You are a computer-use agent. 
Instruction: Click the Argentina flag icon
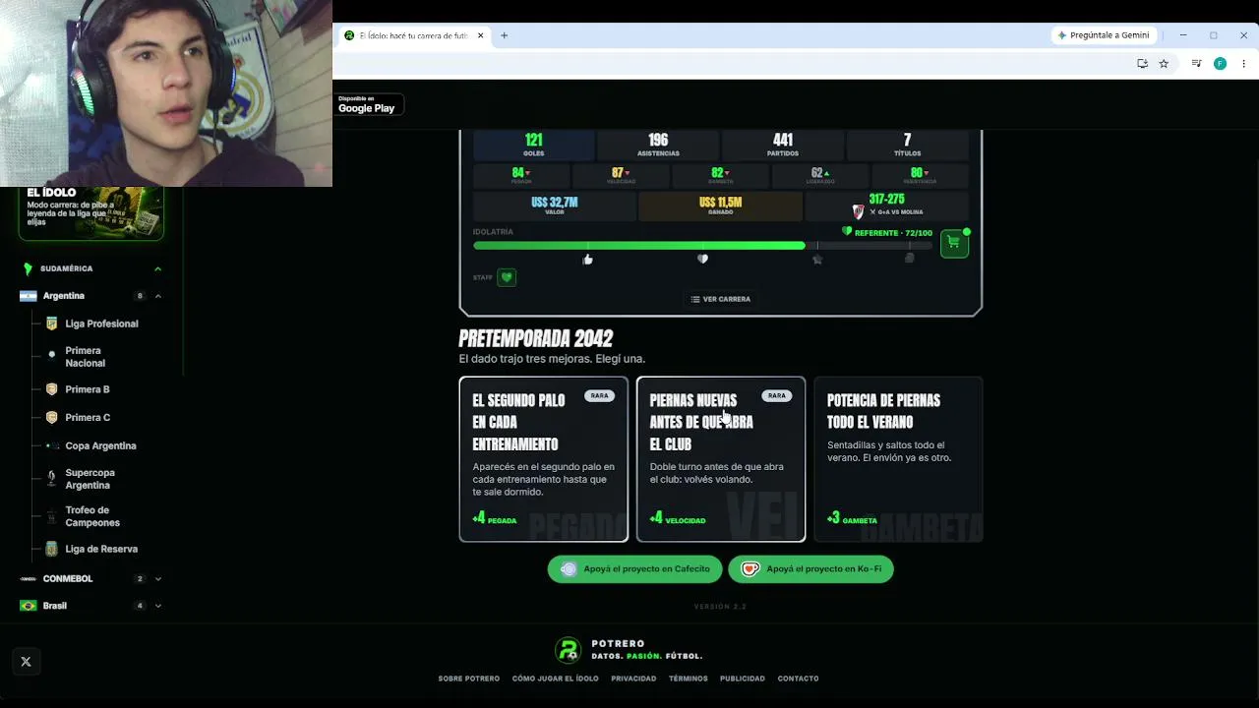coord(28,296)
